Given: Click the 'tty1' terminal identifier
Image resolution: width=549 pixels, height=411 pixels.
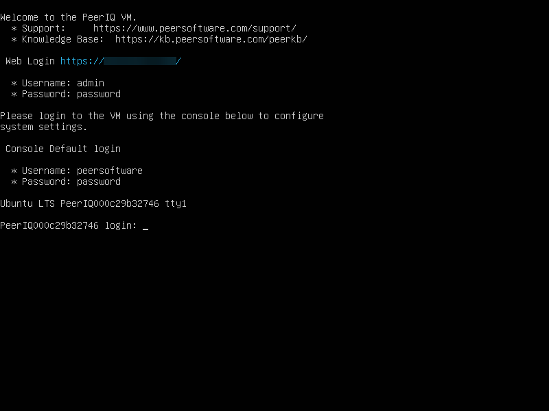Looking at the screenshot, I should (x=176, y=203).
